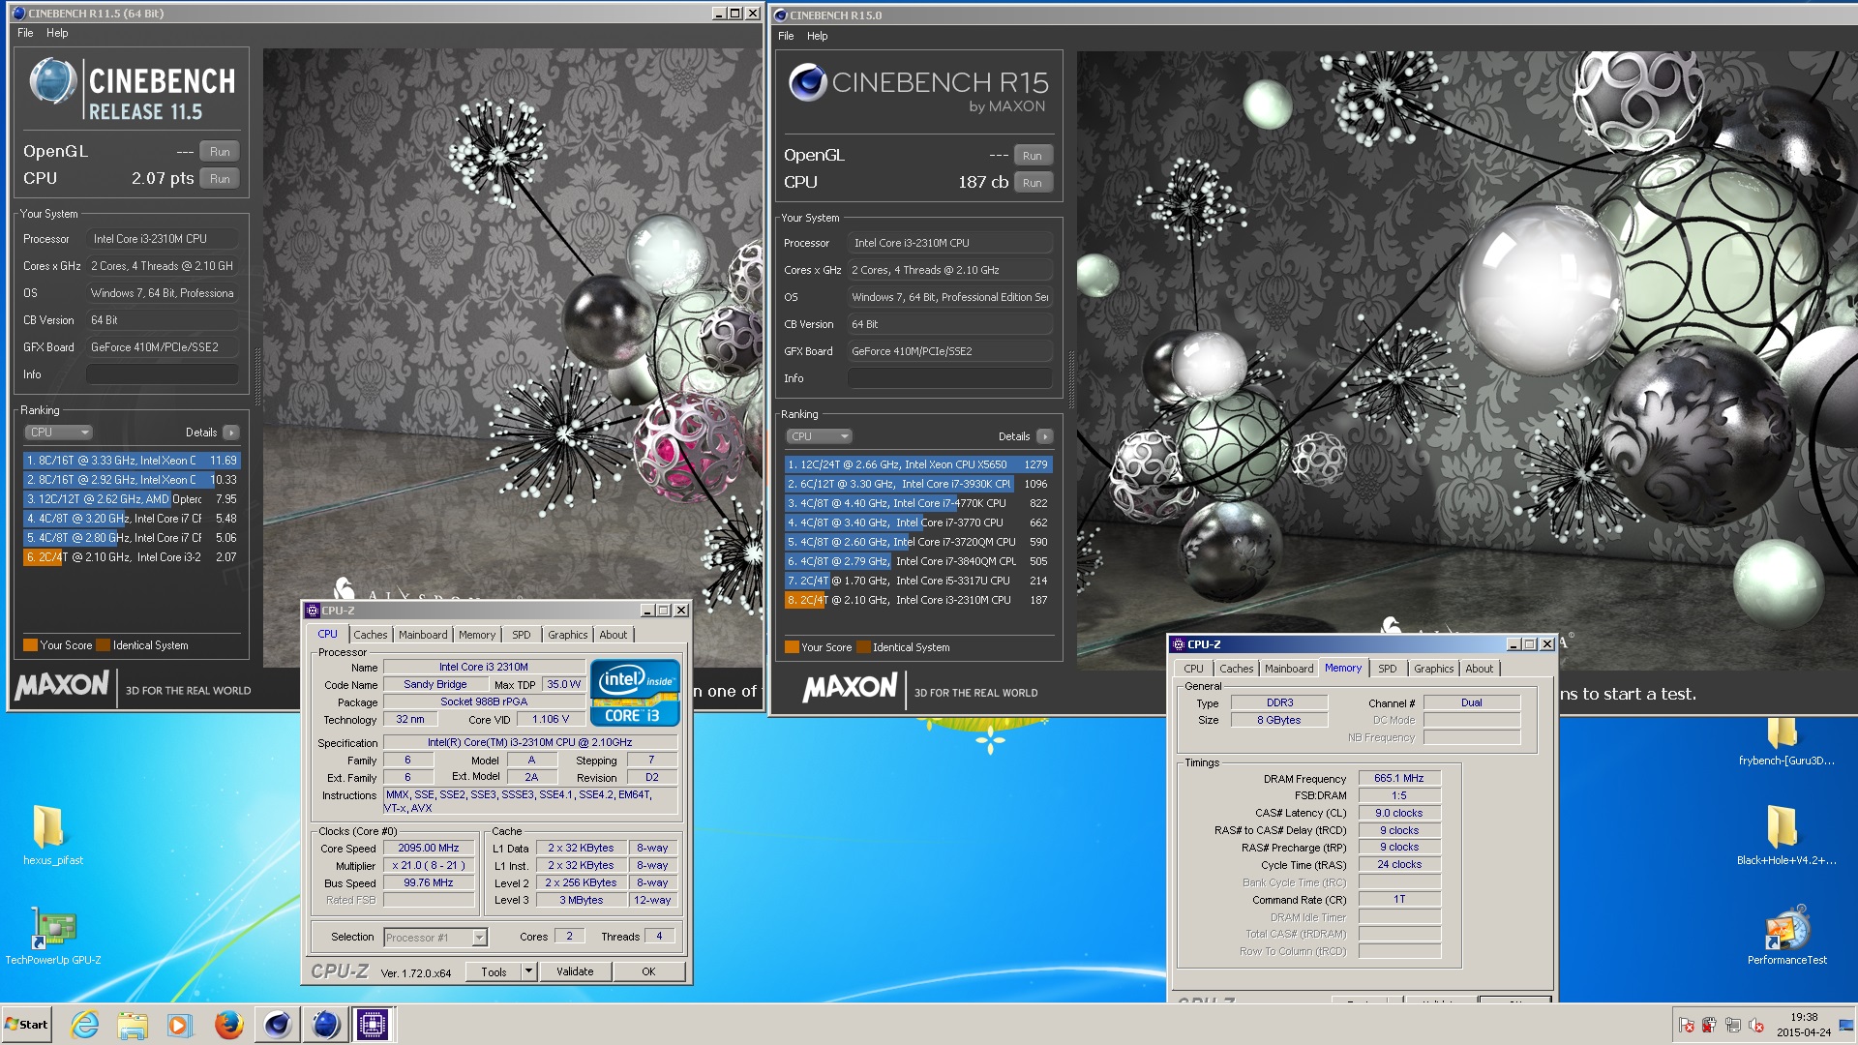Open SPD tab in CPU-Z Memory window
Screen dimensions: 1858x1045
[x=1388, y=669]
